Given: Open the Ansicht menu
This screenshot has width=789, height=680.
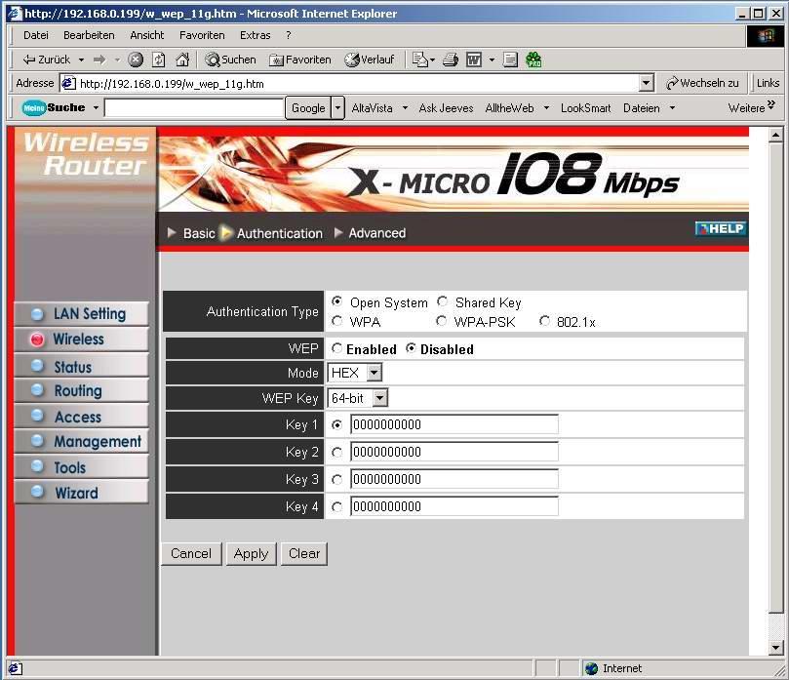Looking at the screenshot, I should tap(147, 35).
